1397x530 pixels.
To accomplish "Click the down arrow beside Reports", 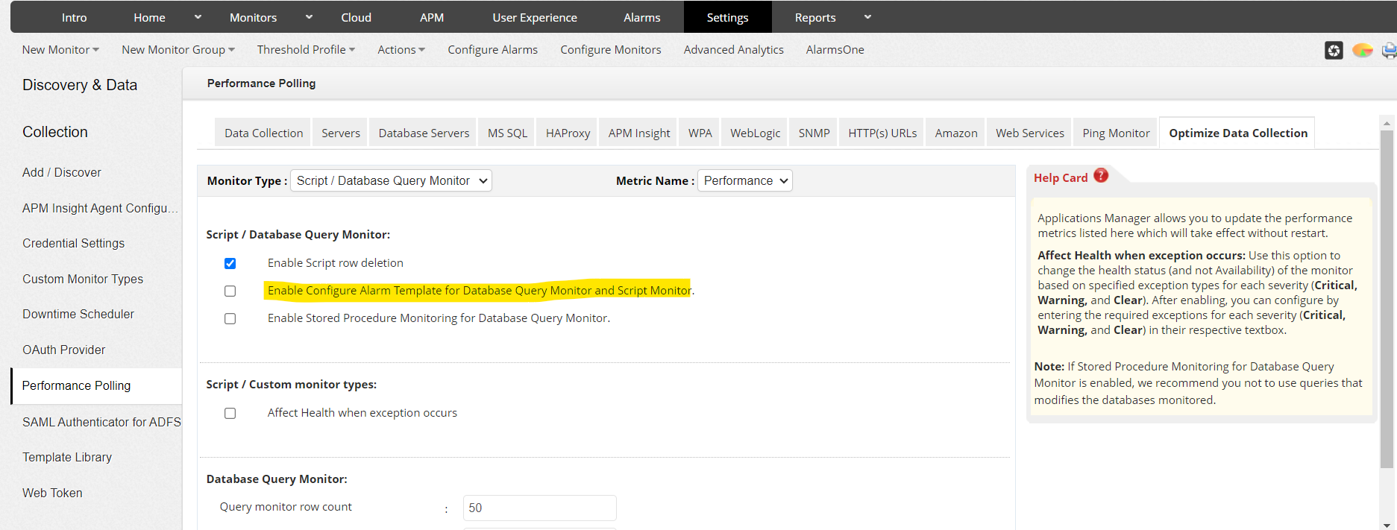I will coord(867,17).
